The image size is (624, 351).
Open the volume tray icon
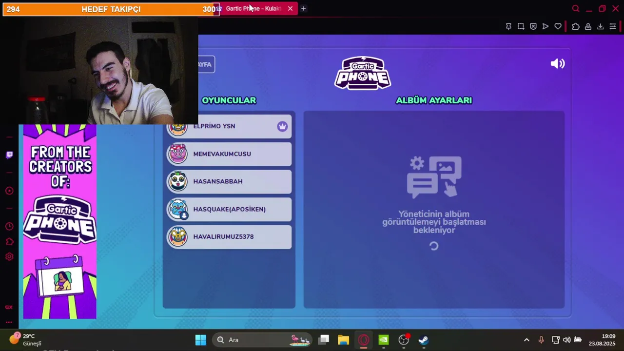566,340
